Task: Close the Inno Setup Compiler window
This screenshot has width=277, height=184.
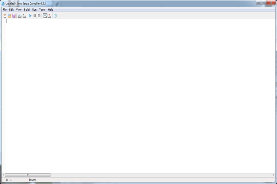Action: point(271,3)
